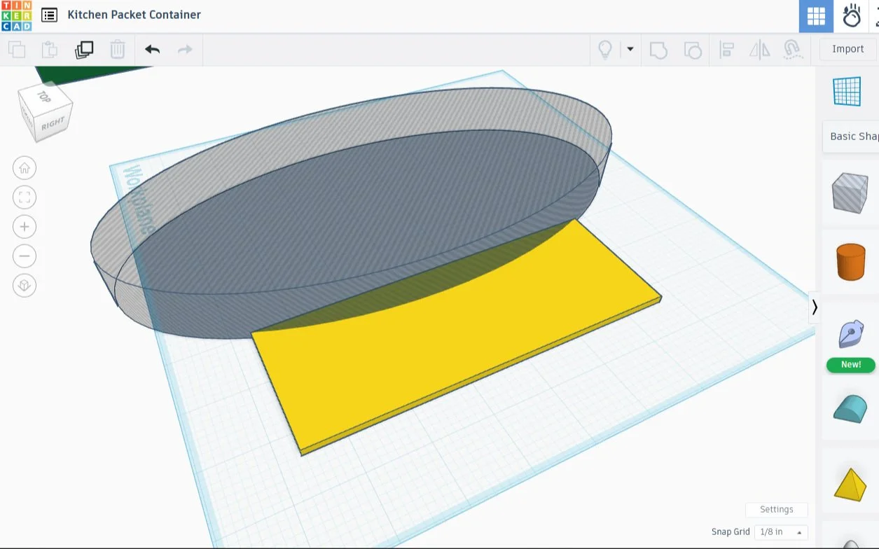Click the Ungroup shapes icon
This screenshot has width=879, height=549.
click(693, 50)
